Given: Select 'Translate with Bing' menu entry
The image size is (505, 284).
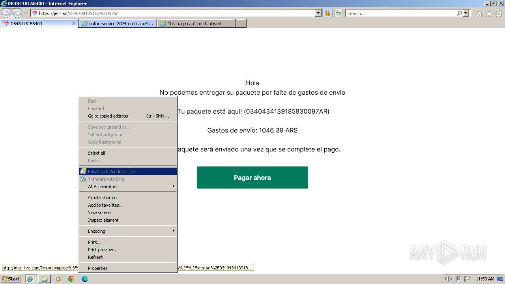Looking at the screenshot, I should pos(128,179).
